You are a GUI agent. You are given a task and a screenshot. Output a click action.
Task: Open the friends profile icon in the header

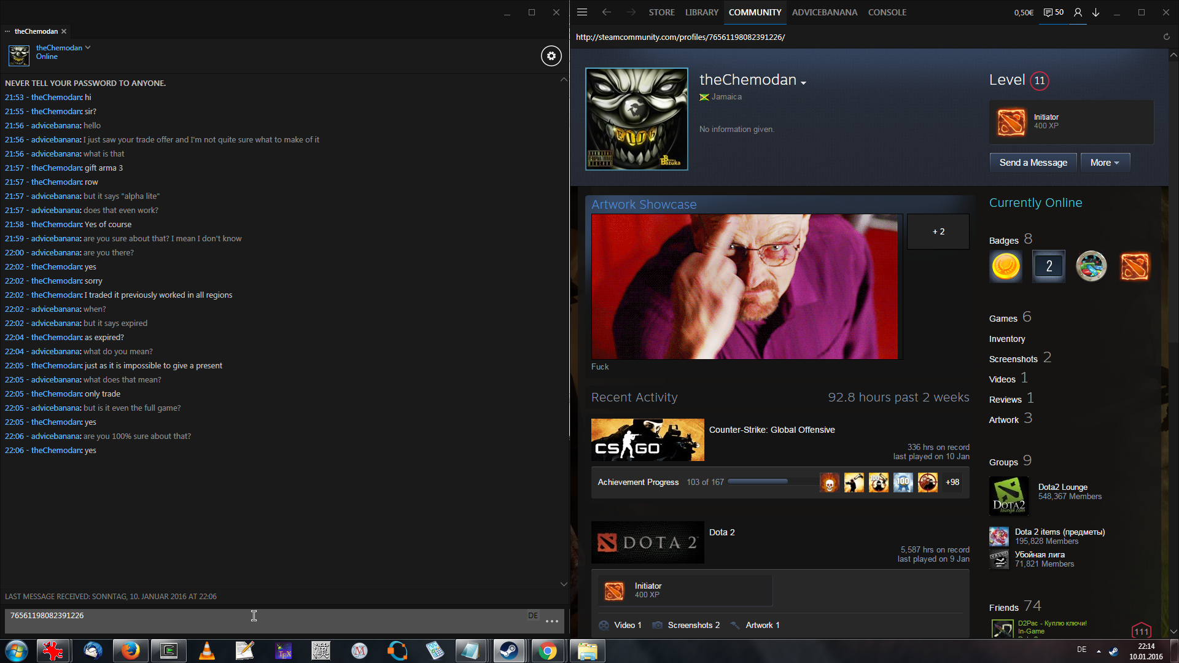[x=1078, y=12]
